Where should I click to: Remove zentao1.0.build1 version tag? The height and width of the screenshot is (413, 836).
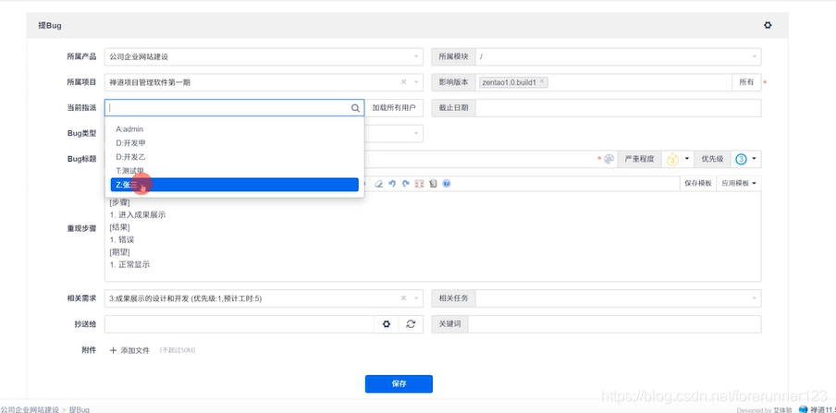pyautogui.click(x=542, y=81)
